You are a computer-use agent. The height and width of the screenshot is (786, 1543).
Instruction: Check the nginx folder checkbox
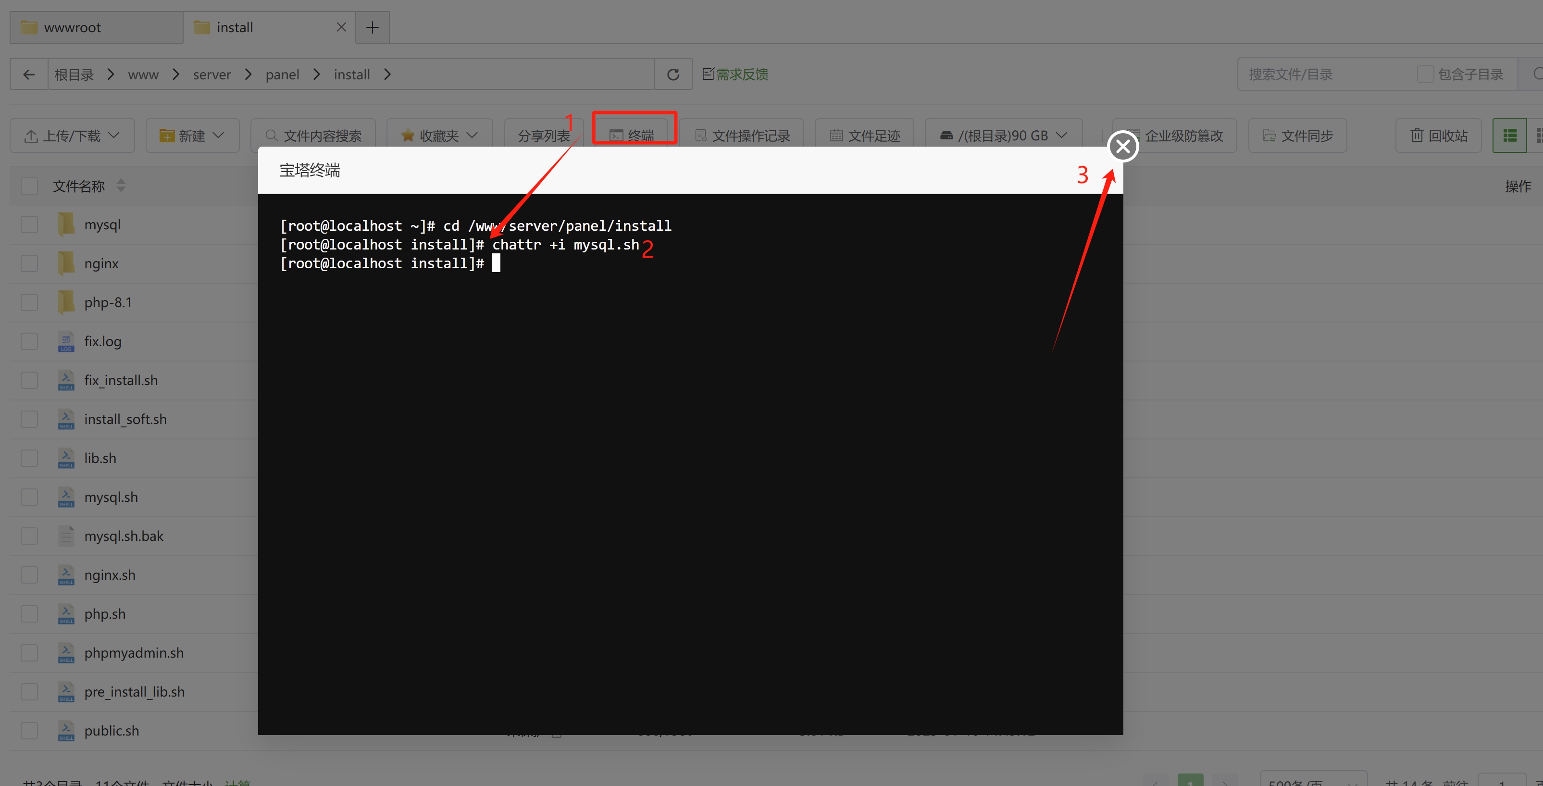pos(29,263)
